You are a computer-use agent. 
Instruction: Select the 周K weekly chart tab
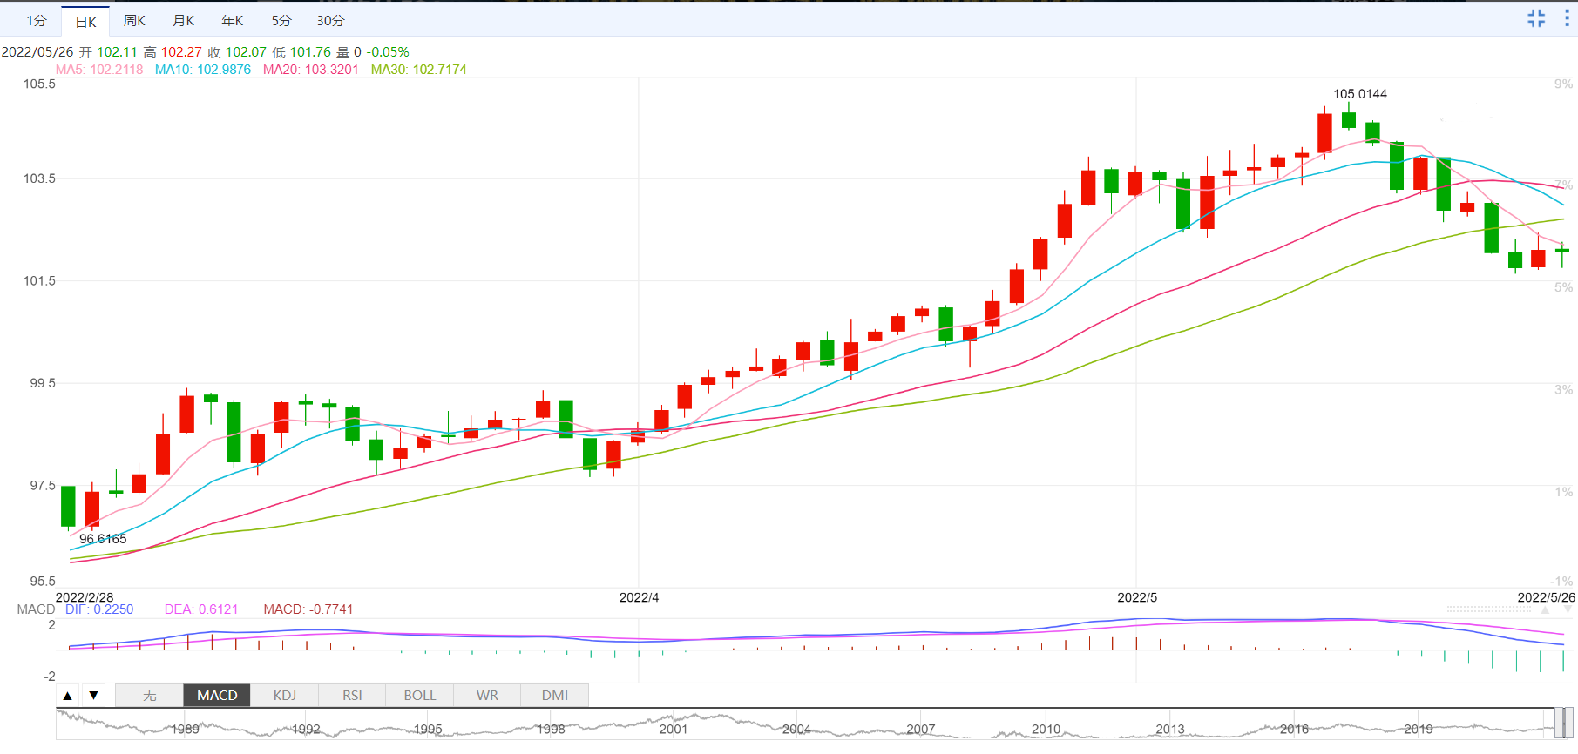point(134,21)
